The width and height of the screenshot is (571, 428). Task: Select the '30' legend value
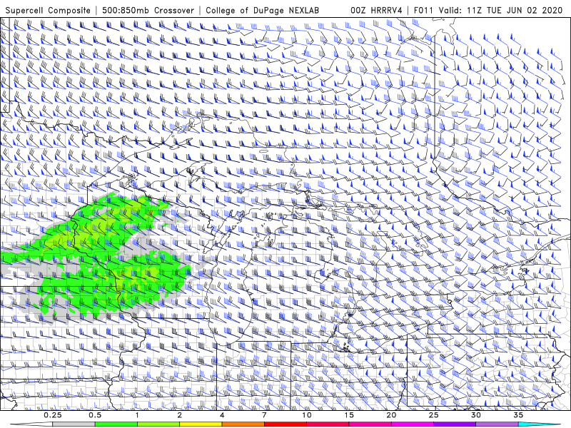476,415
